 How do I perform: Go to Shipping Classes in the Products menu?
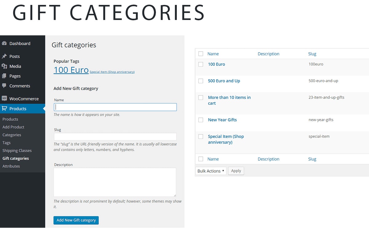17,150
